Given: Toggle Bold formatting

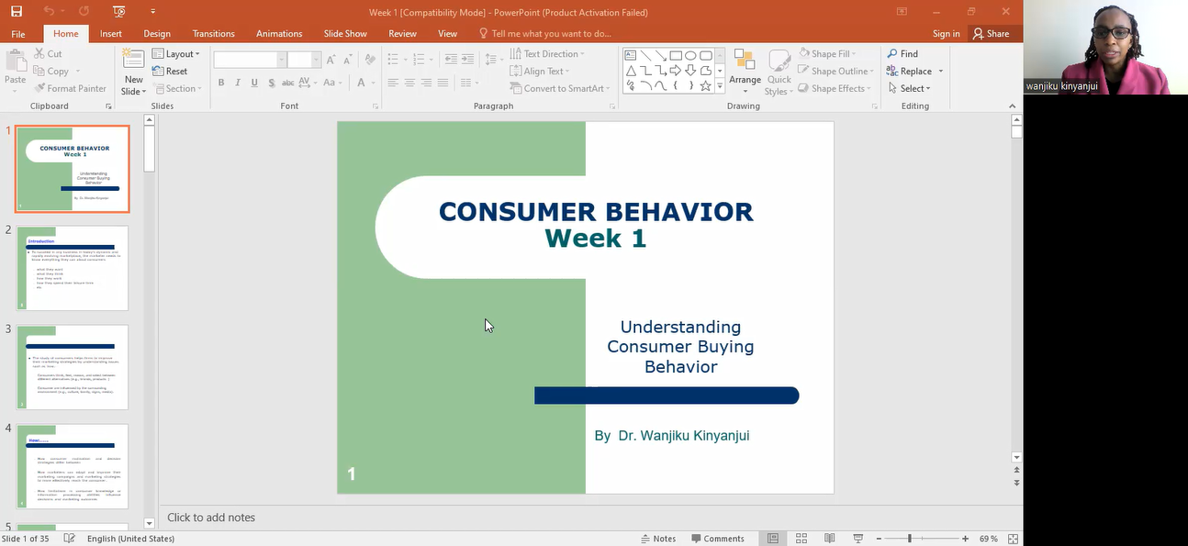Looking at the screenshot, I should (x=221, y=83).
